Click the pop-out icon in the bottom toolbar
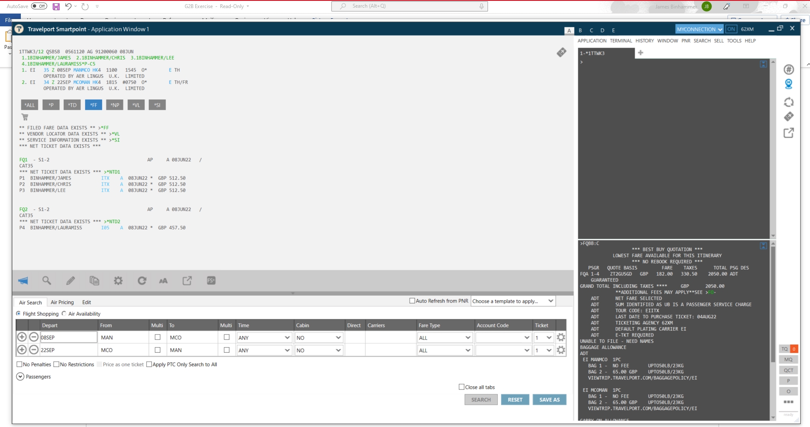 pos(187,280)
